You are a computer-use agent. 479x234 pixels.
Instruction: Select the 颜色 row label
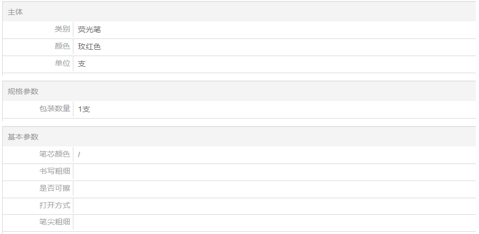(62, 46)
